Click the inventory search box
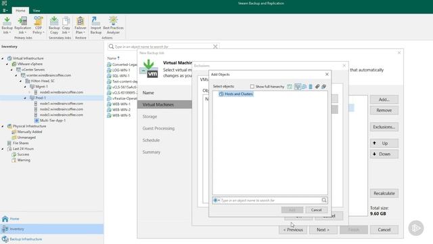 pyautogui.click(x=164, y=47)
